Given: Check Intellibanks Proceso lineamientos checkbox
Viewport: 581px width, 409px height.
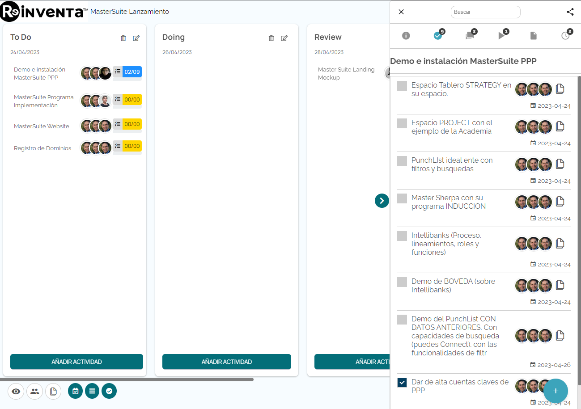Looking at the screenshot, I should click(x=402, y=236).
